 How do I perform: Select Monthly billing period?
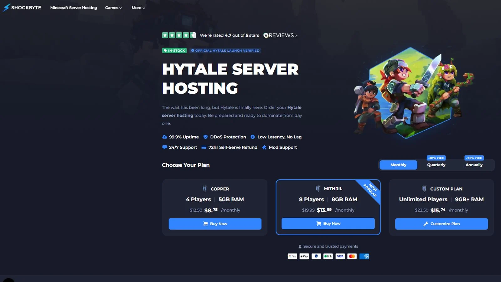pyautogui.click(x=398, y=165)
